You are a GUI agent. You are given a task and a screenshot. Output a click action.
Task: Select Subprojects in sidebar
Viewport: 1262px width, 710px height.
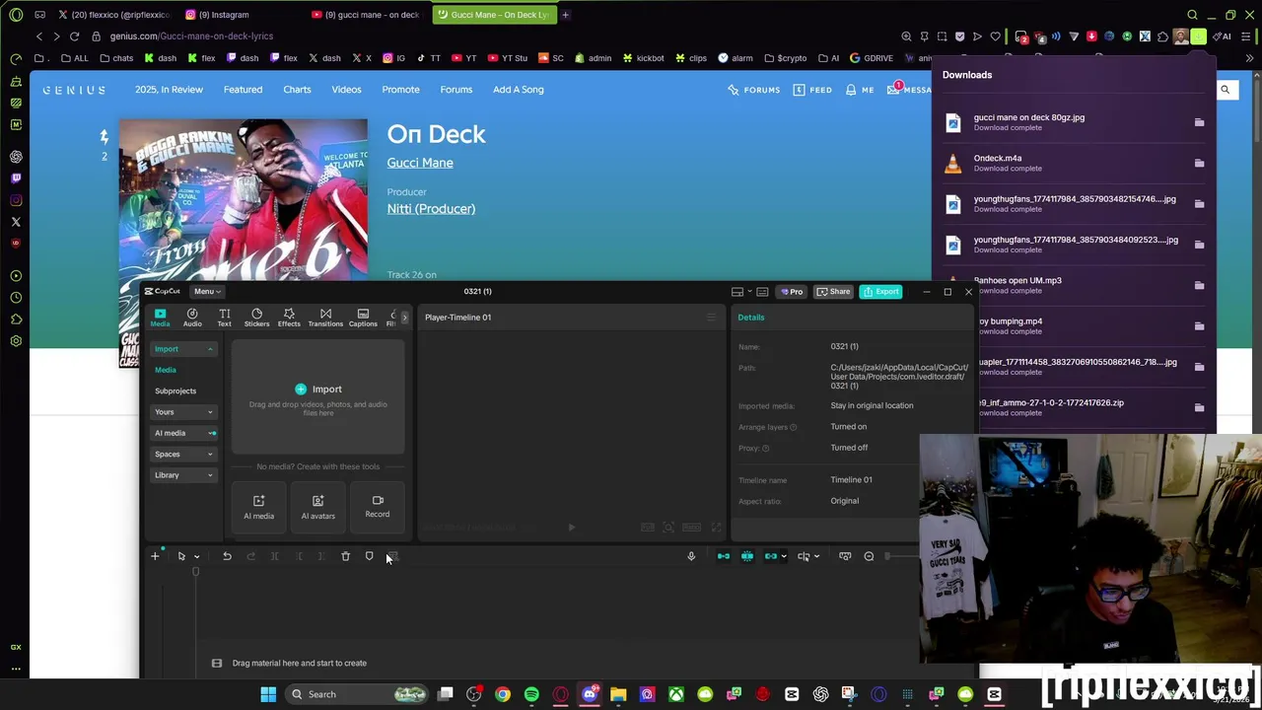tap(175, 390)
